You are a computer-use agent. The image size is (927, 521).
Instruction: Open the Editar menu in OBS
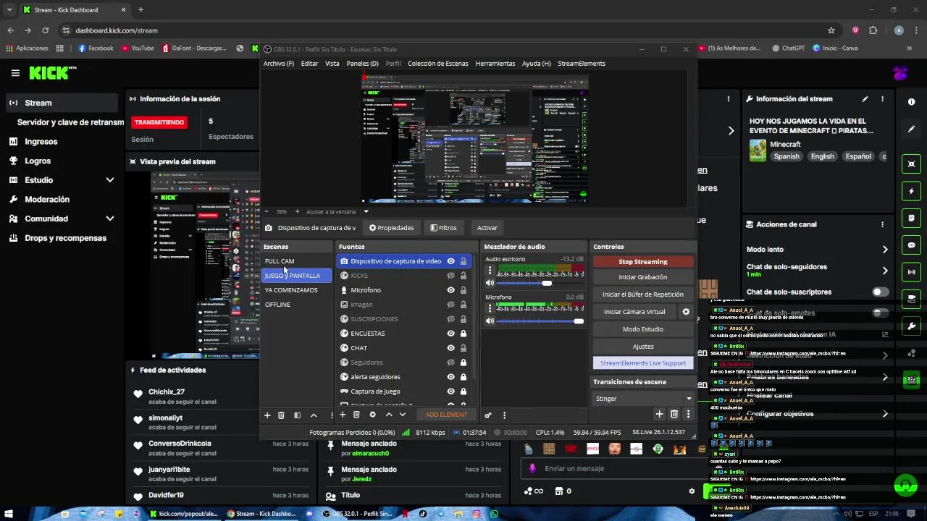coord(309,64)
